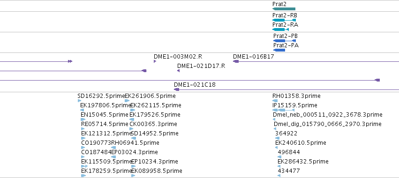This screenshot has height=178, width=399.
Task: Click the Prat2-PB protein glyph
Action: pos(285,41)
